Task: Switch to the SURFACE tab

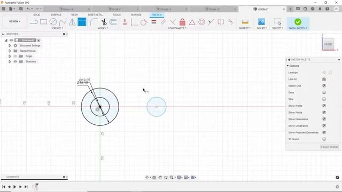Action: [x=56, y=14]
